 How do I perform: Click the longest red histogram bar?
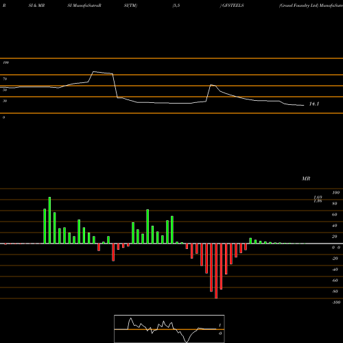[x=216, y=271]
